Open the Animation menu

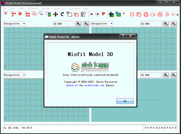(x=74, y=9)
